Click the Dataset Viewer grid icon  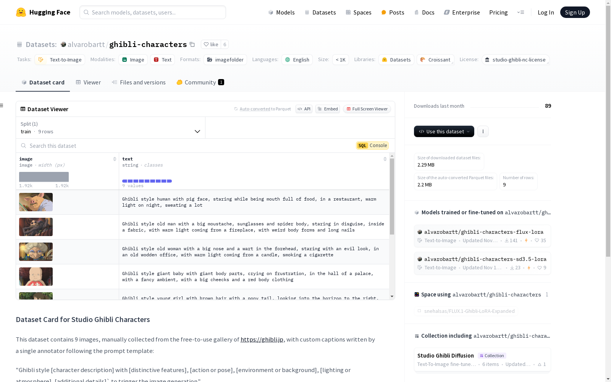click(x=23, y=109)
